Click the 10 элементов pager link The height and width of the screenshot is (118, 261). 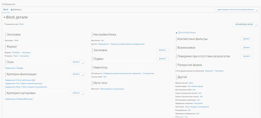click(x=148, y=73)
